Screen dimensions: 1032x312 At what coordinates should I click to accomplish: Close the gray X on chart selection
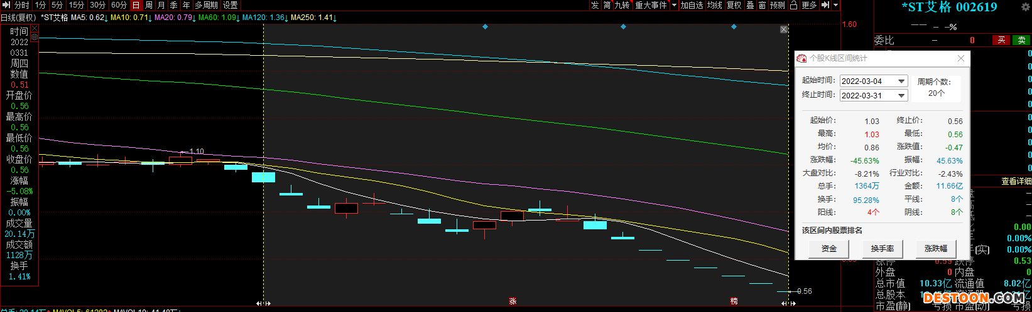[784, 29]
